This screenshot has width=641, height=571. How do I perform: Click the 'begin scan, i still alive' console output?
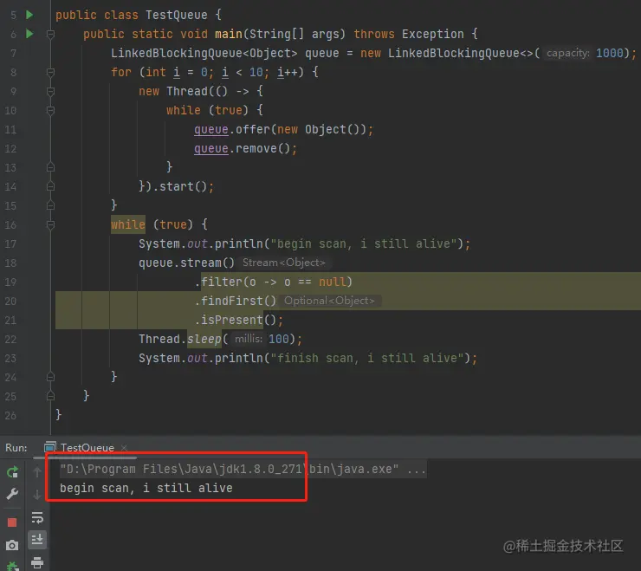[x=146, y=488]
